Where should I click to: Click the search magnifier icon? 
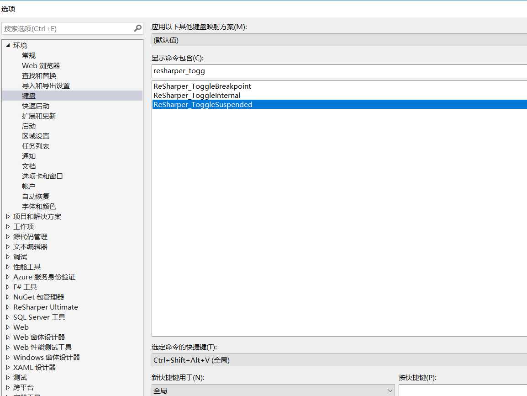137,29
